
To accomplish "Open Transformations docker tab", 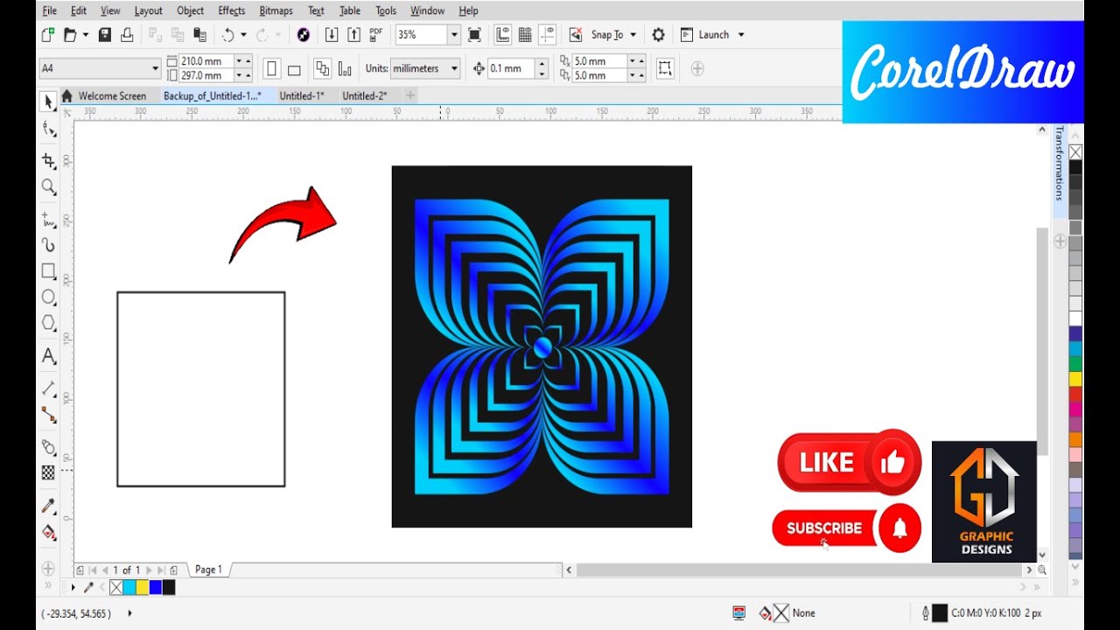I will click(x=1060, y=163).
